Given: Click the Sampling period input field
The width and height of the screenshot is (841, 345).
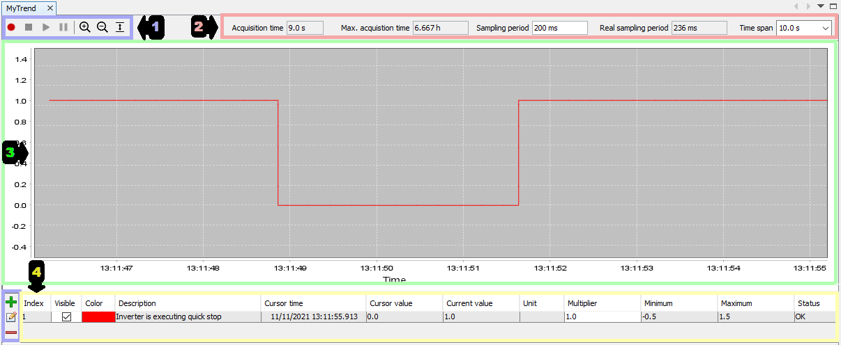Looking at the screenshot, I should [x=559, y=29].
